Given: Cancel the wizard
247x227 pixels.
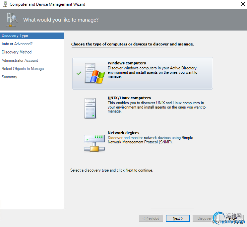Looking at the screenshot, I should click(231, 218).
